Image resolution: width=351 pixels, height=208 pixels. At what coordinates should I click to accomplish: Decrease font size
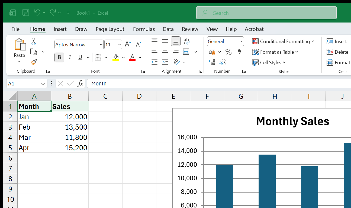coord(139,44)
